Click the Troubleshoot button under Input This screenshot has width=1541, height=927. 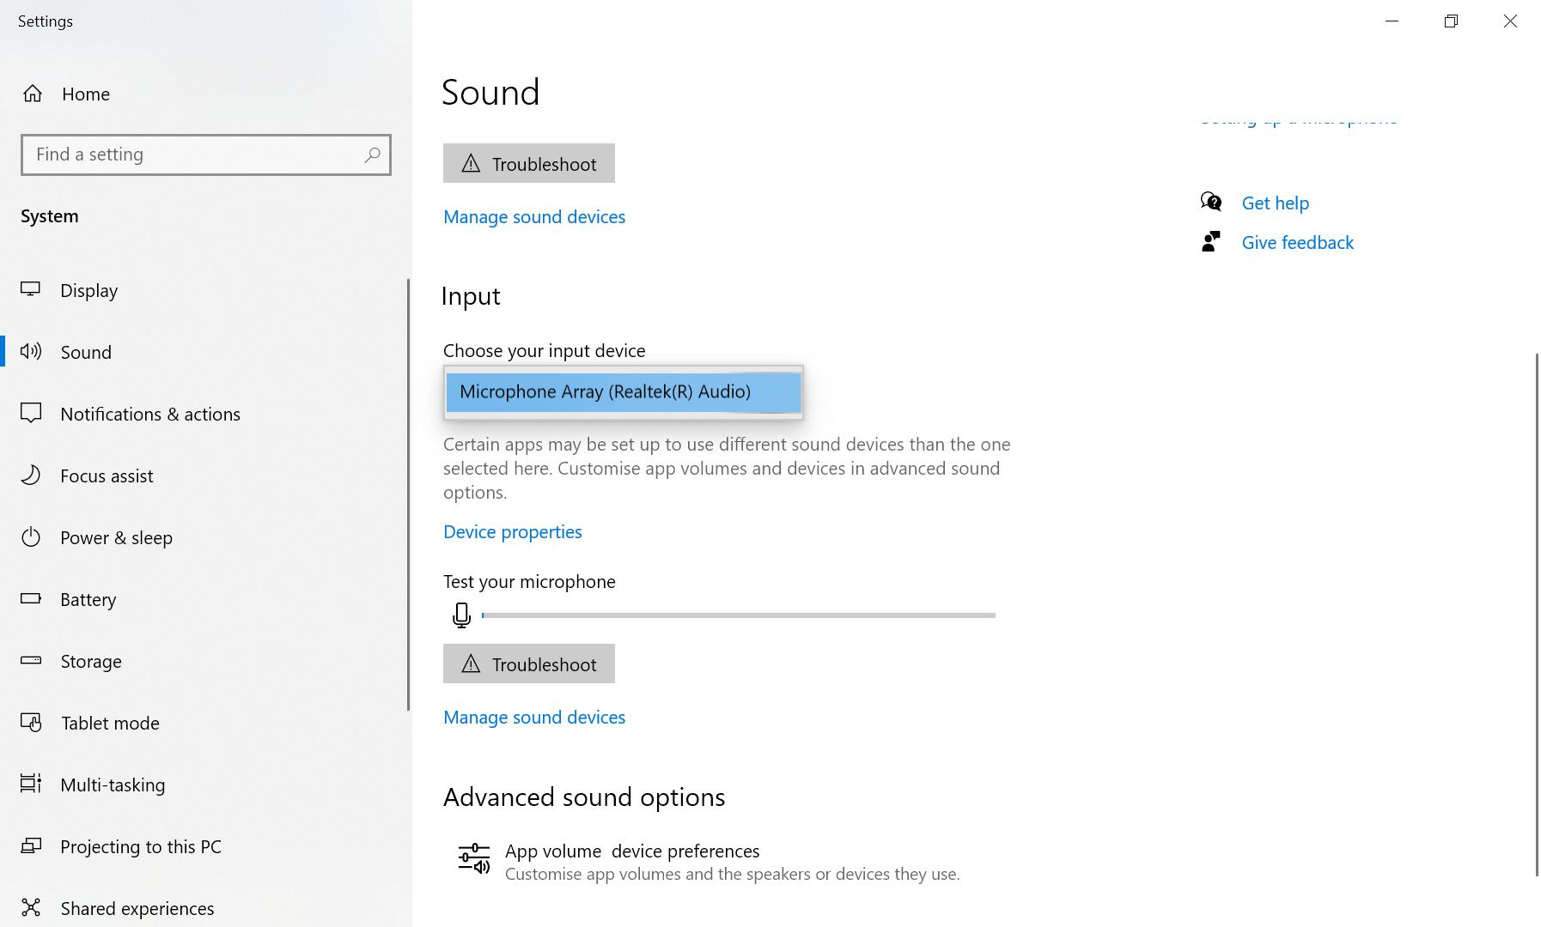pos(528,663)
